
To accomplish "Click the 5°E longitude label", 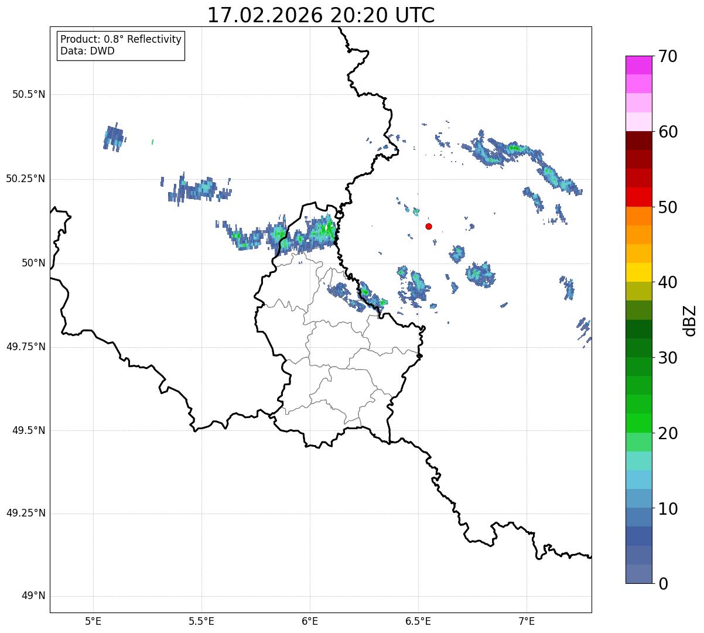I will [x=93, y=621].
